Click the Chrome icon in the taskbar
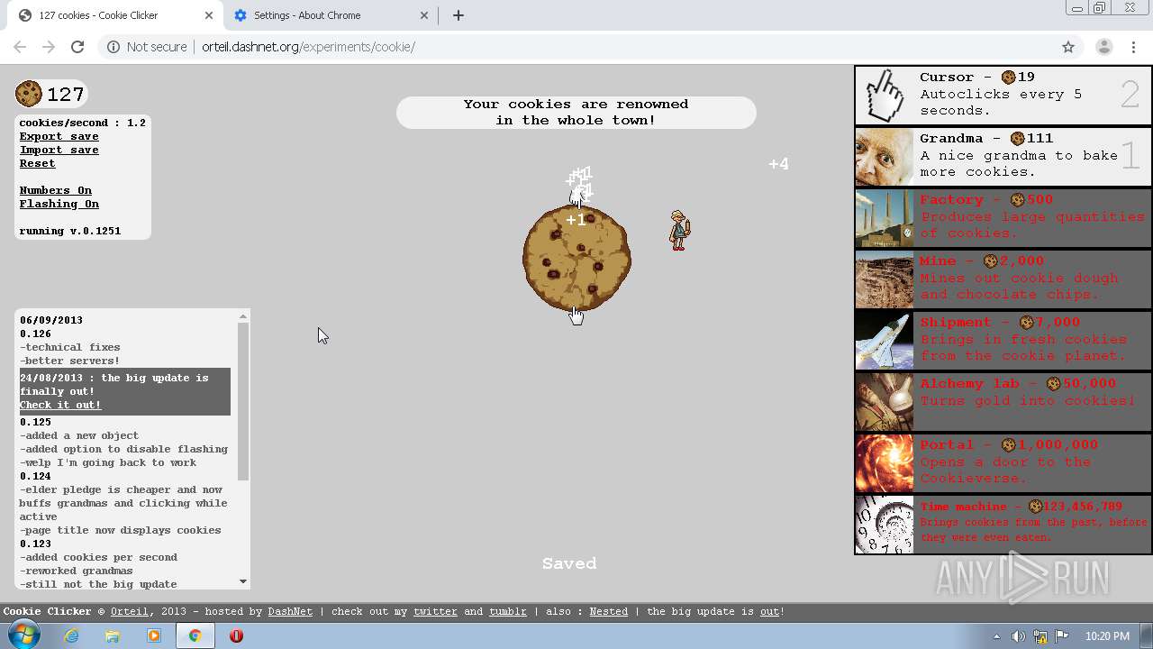Viewport: 1153px width, 649px height. tap(195, 635)
